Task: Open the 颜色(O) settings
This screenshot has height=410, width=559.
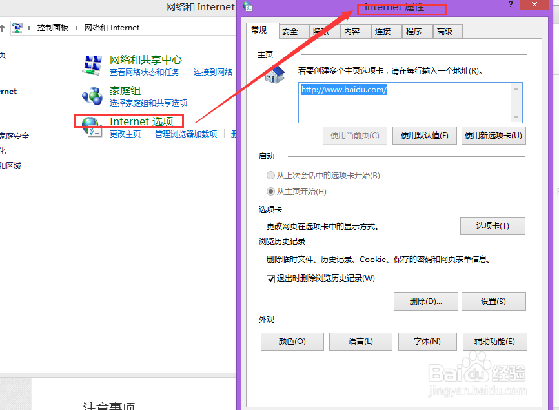Action: pyautogui.click(x=292, y=342)
